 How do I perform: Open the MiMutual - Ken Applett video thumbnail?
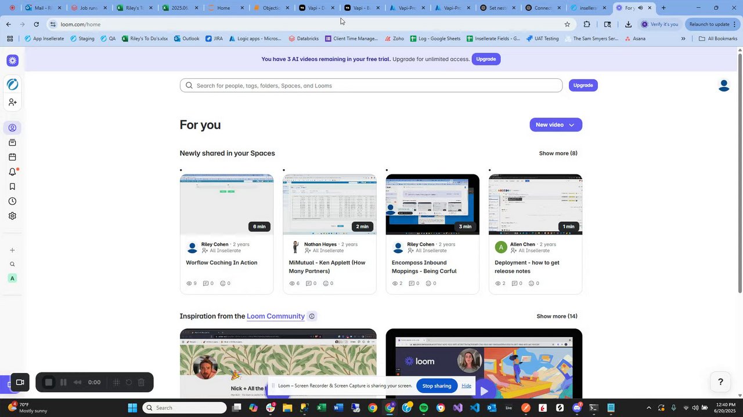(x=329, y=204)
